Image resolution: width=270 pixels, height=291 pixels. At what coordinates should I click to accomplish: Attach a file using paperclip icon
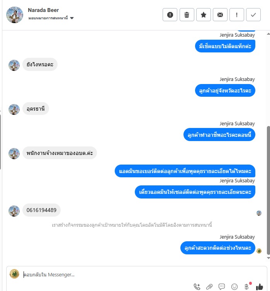pyautogui.click(x=209, y=286)
